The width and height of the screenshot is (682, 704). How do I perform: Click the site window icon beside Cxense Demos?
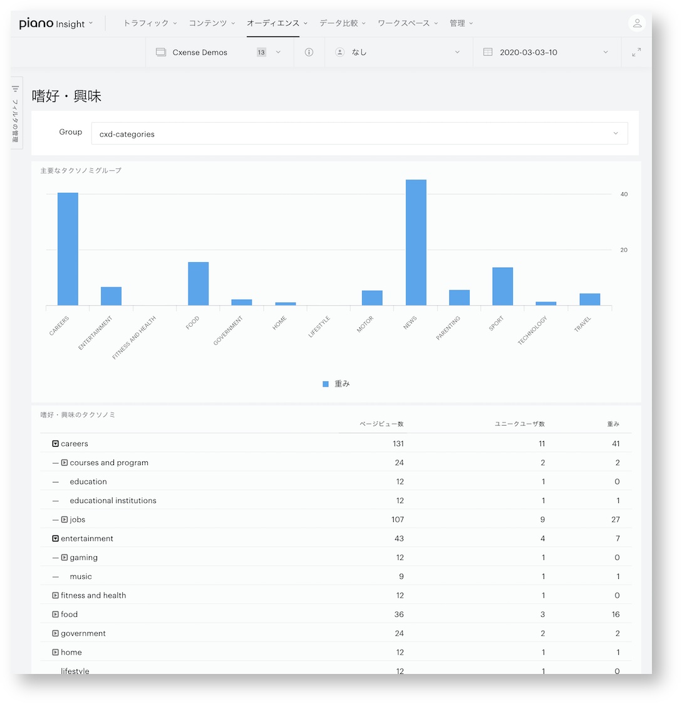pos(161,52)
